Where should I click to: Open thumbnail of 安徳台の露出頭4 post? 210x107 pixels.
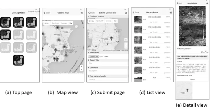[x=138, y=40]
